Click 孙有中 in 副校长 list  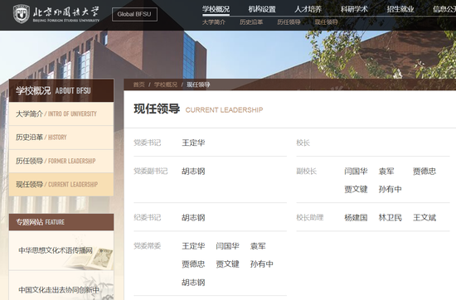click(391, 190)
